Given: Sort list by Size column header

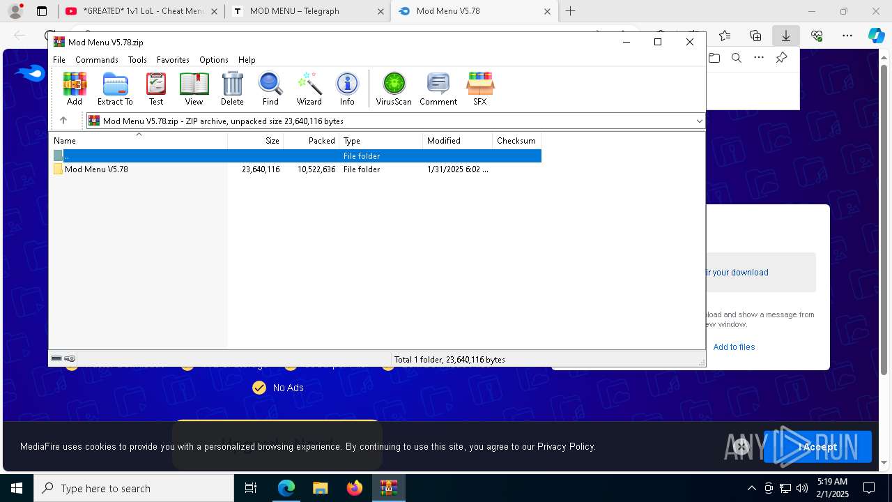Looking at the screenshot, I should (256, 140).
